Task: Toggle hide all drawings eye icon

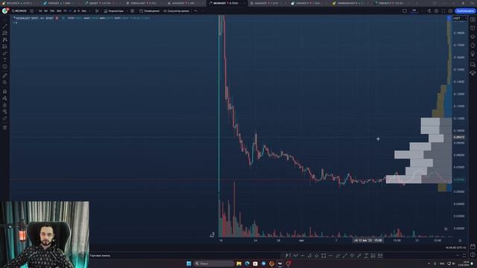Action: [x=5, y=112]
